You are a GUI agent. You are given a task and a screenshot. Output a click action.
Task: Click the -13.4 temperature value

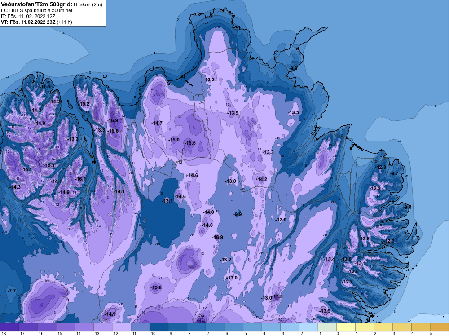329,259
